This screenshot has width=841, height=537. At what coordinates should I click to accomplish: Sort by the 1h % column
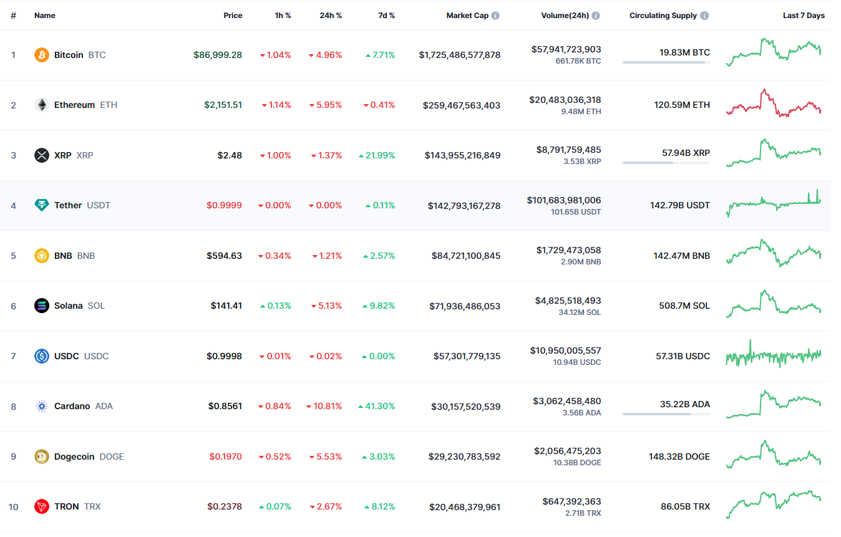click(283, 16)
